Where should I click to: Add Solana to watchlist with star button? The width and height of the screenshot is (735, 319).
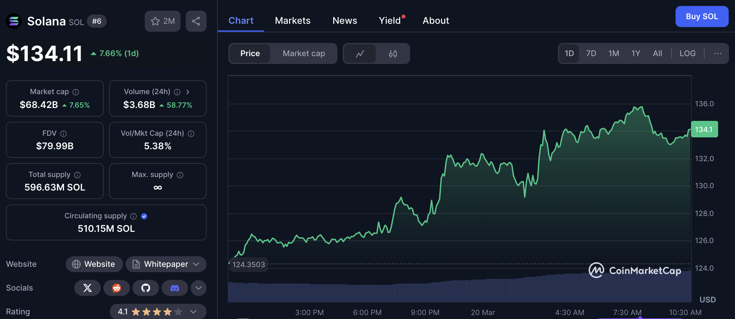click(162, 21)
